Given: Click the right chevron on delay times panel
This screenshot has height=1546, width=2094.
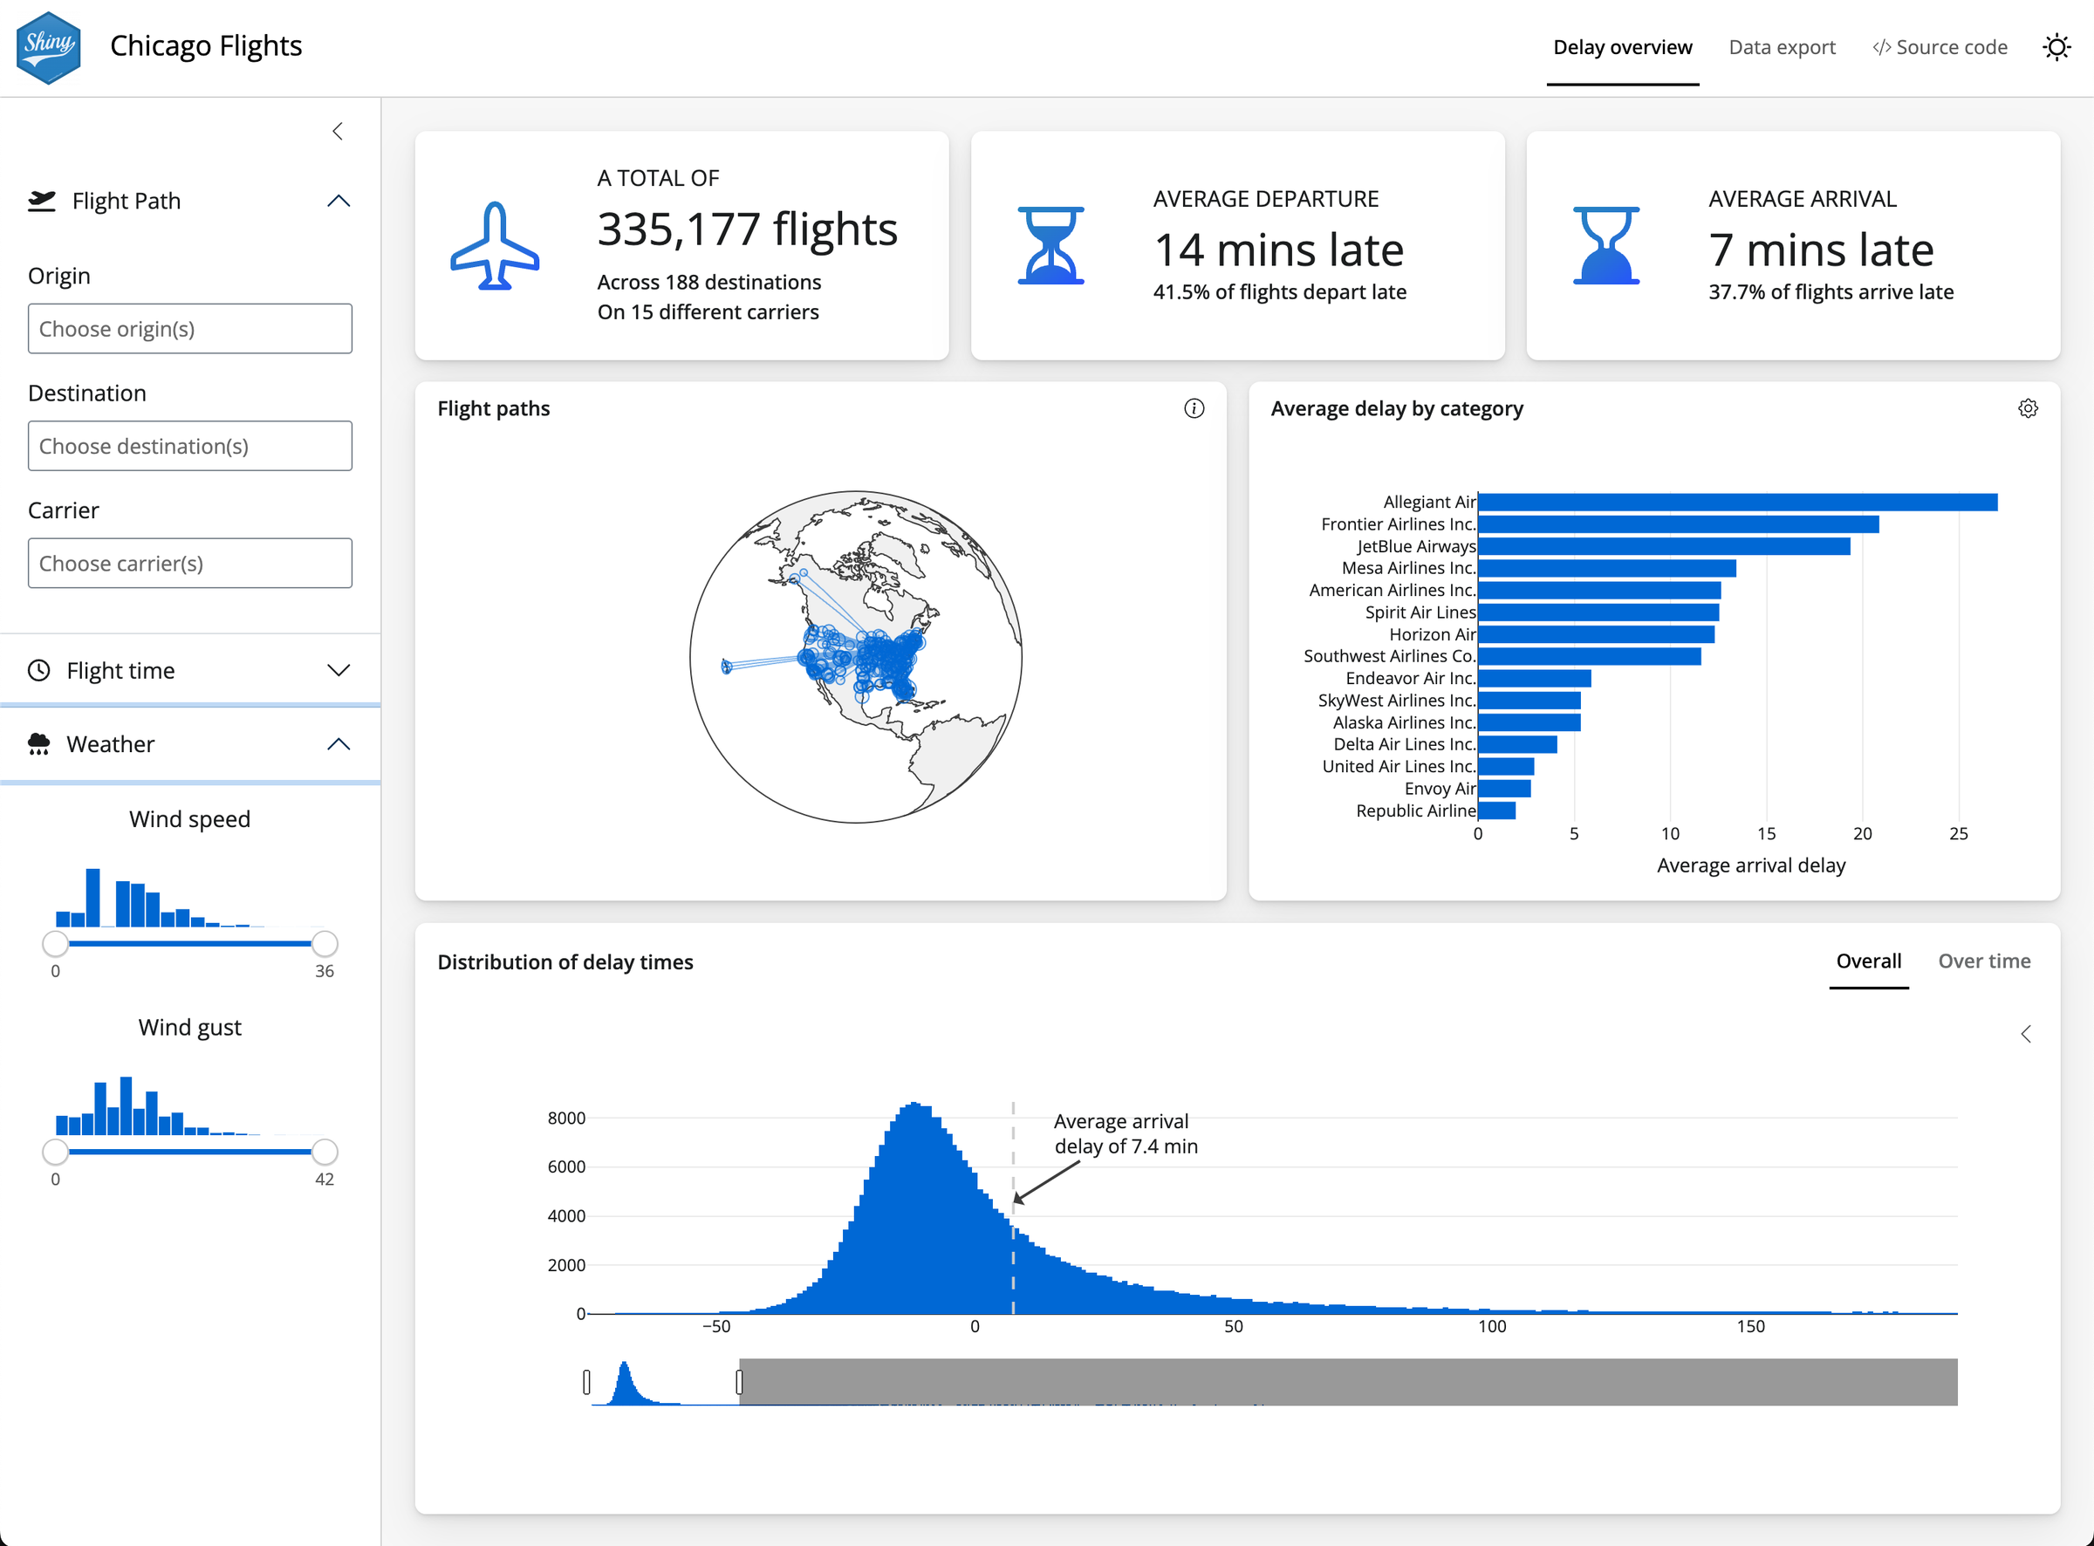Looking at the screenshot, I should click(x=2027, y=1034).
